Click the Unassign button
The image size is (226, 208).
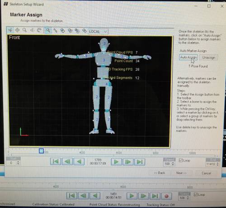209,58
